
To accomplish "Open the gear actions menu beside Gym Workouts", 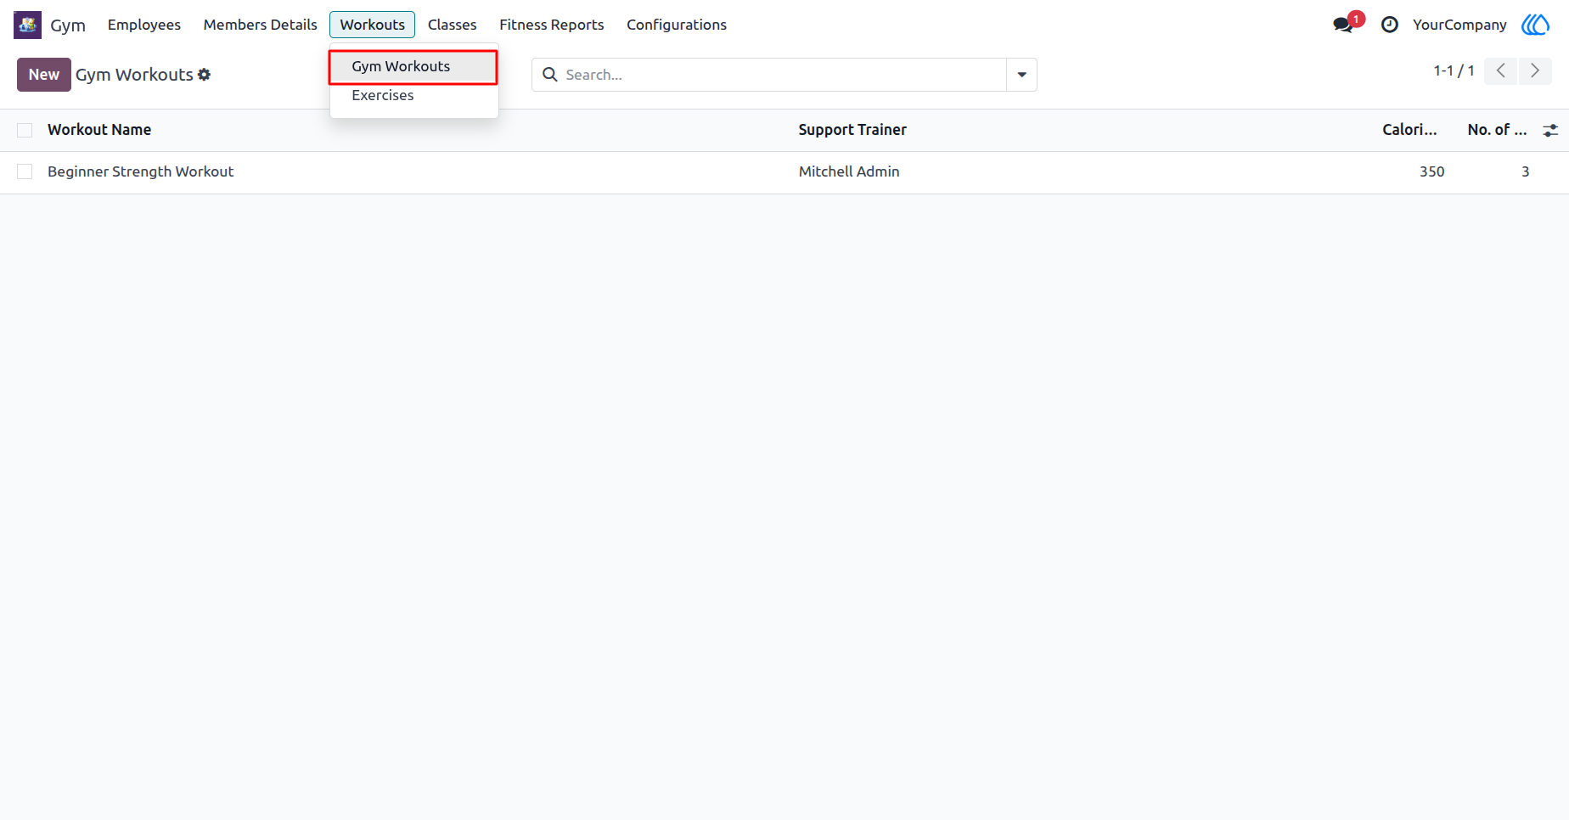I will 205,75.
